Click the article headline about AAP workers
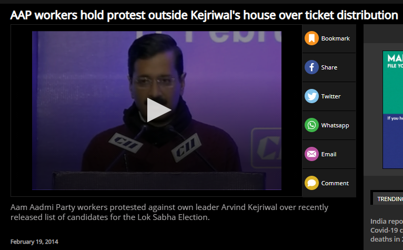 click(204, 15)
